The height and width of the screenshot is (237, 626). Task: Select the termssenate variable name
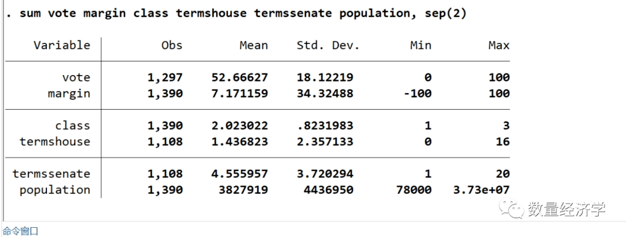[x=51, y=173]
